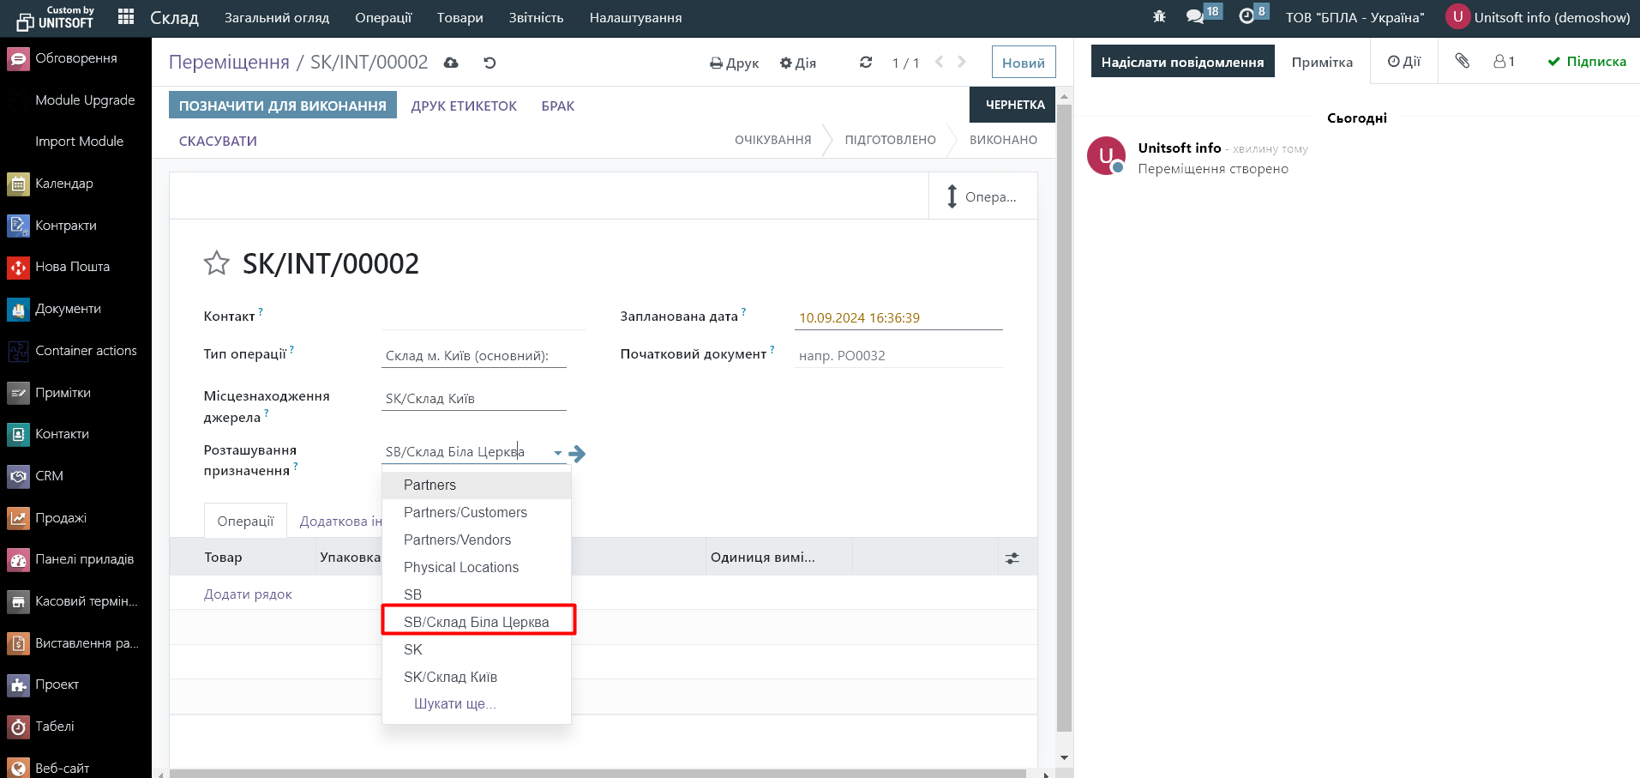The image size is (1640, 778).
Task: Expand the destination location dropdown arrow
Action: 558,453
